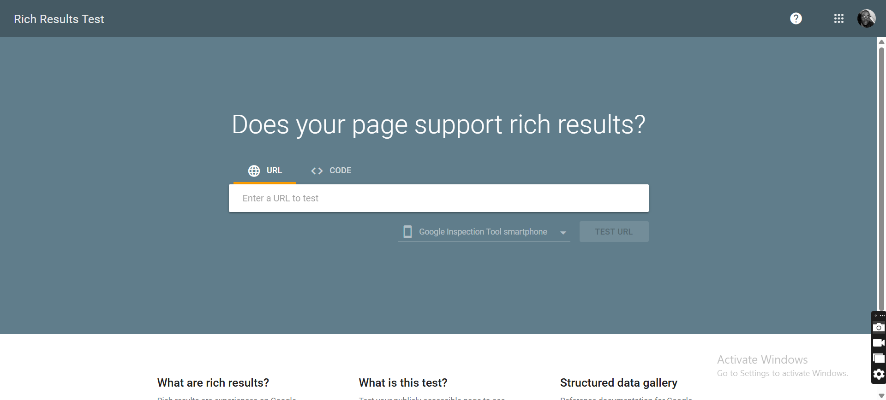Switch to the CODE tab
Screen dimensions: 886x400
click(x=331, y=171)
